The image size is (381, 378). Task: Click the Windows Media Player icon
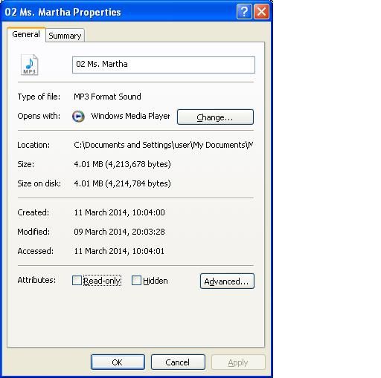coord(78,117)
